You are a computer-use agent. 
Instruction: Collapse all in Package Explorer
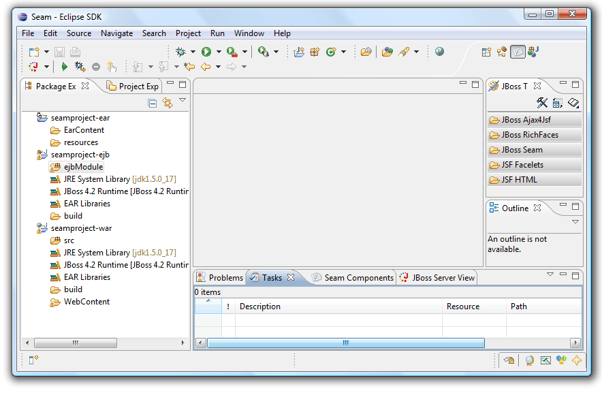coord(153,103)
